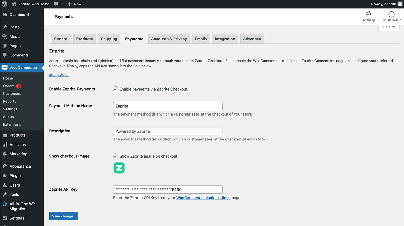Screen dimensions: 404x226
Task: Click the Plugins plug icon
Action: (x=5, y=176)
